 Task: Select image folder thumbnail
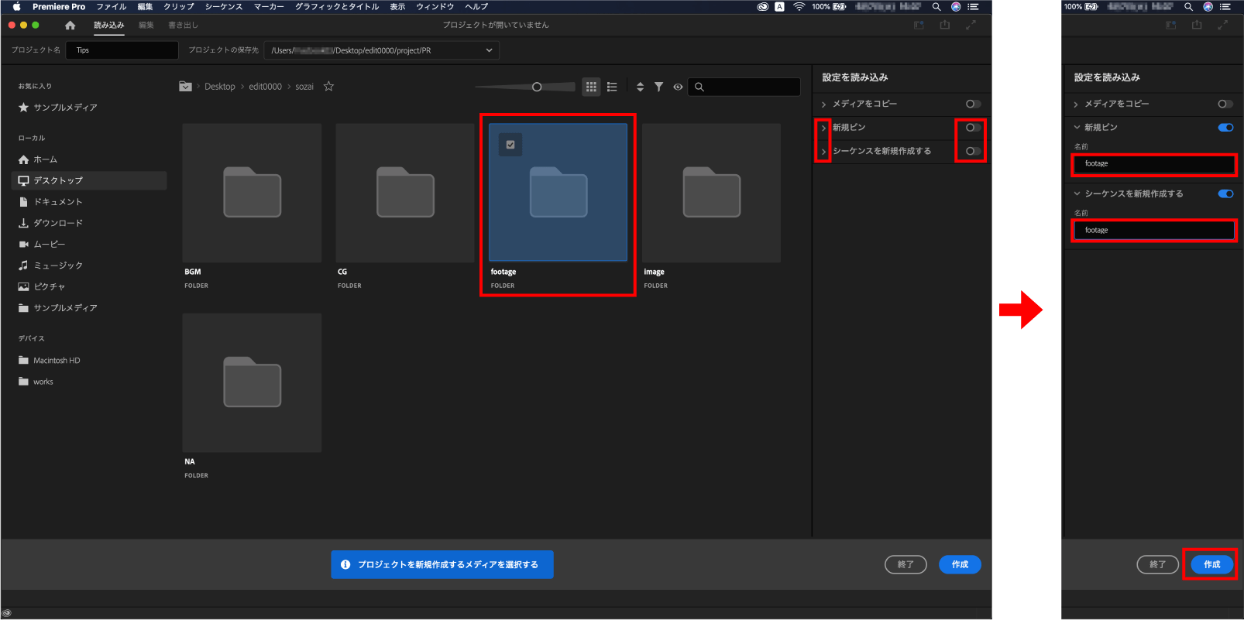(711, 193)
